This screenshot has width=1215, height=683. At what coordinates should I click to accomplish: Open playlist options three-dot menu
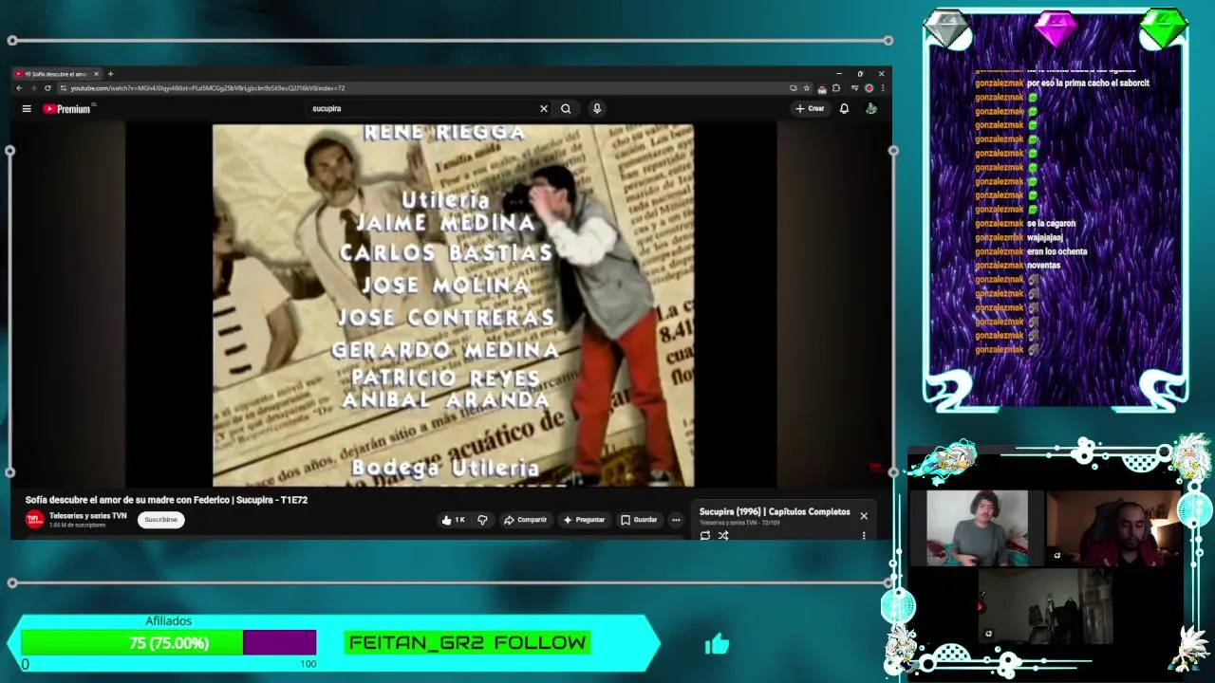click(x=864, y=536)
